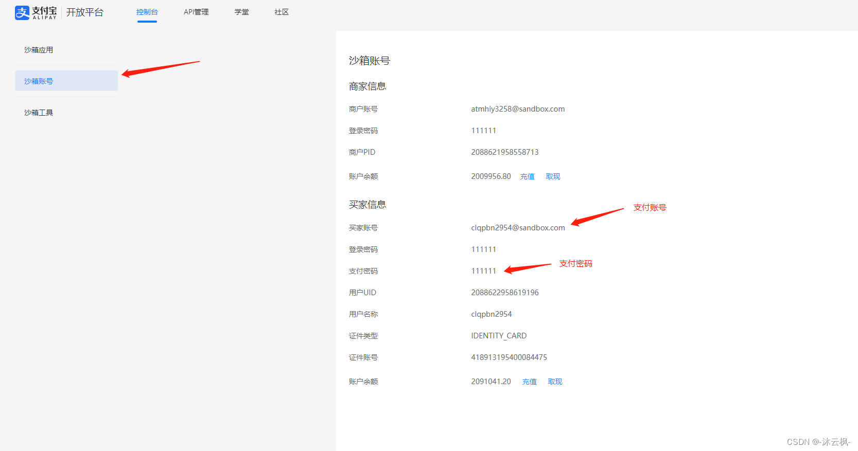Go to the 学堂 menu item
This screenshot has width=858, height=451.
[x=242, y=12]
